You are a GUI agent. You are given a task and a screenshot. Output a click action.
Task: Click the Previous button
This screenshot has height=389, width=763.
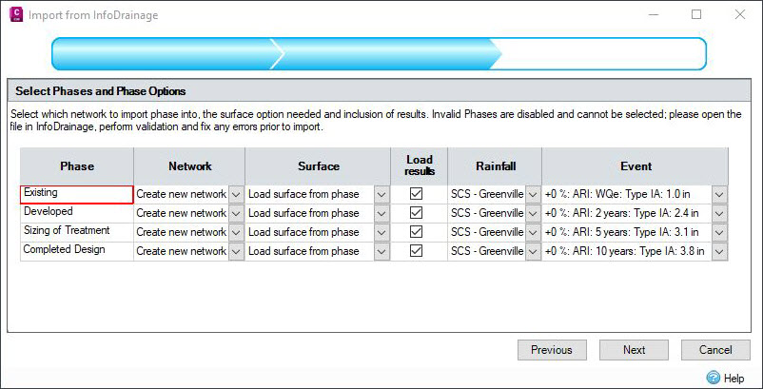[552, 350]
